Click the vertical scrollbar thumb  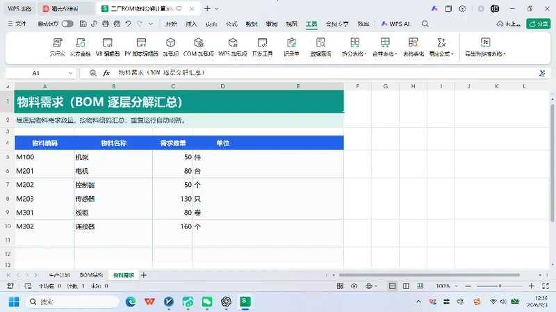click(x=552, y=163)
